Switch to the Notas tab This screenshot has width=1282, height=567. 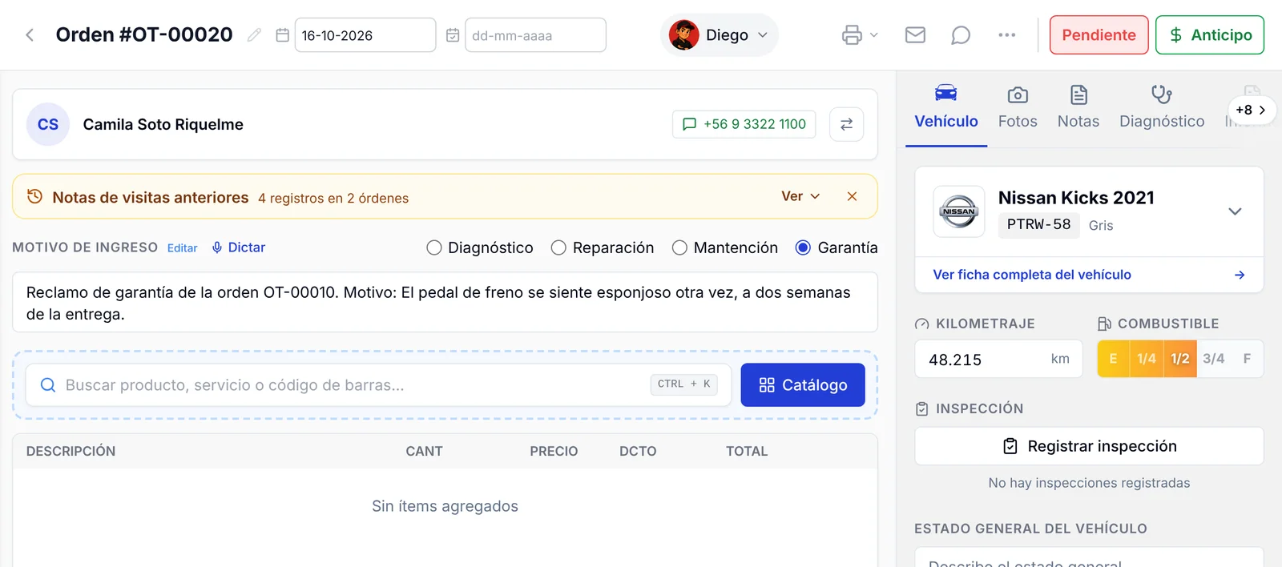1078,107
